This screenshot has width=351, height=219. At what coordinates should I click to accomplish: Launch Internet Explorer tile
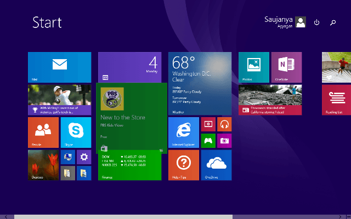click(x=184, y=132)
